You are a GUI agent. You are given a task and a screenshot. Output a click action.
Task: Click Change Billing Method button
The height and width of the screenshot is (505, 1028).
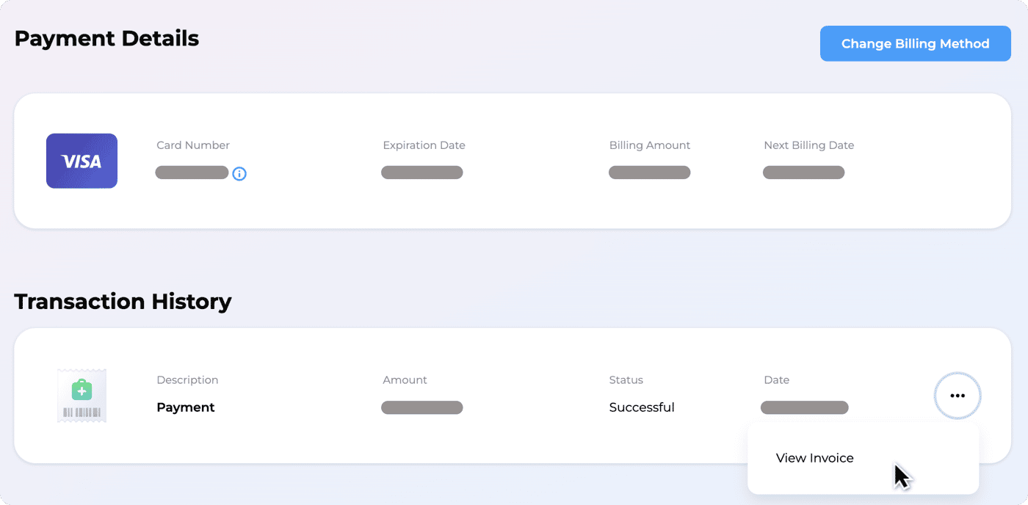[915, 43]
